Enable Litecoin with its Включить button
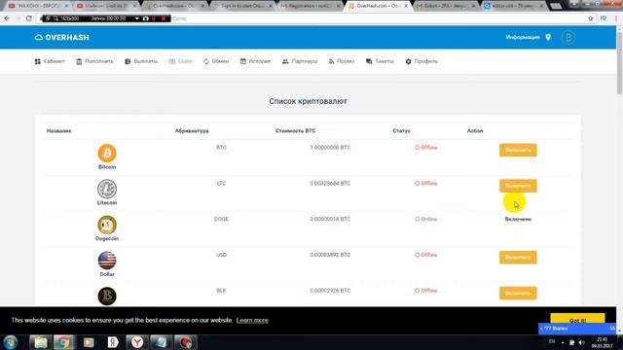 (x=518, y=186)
